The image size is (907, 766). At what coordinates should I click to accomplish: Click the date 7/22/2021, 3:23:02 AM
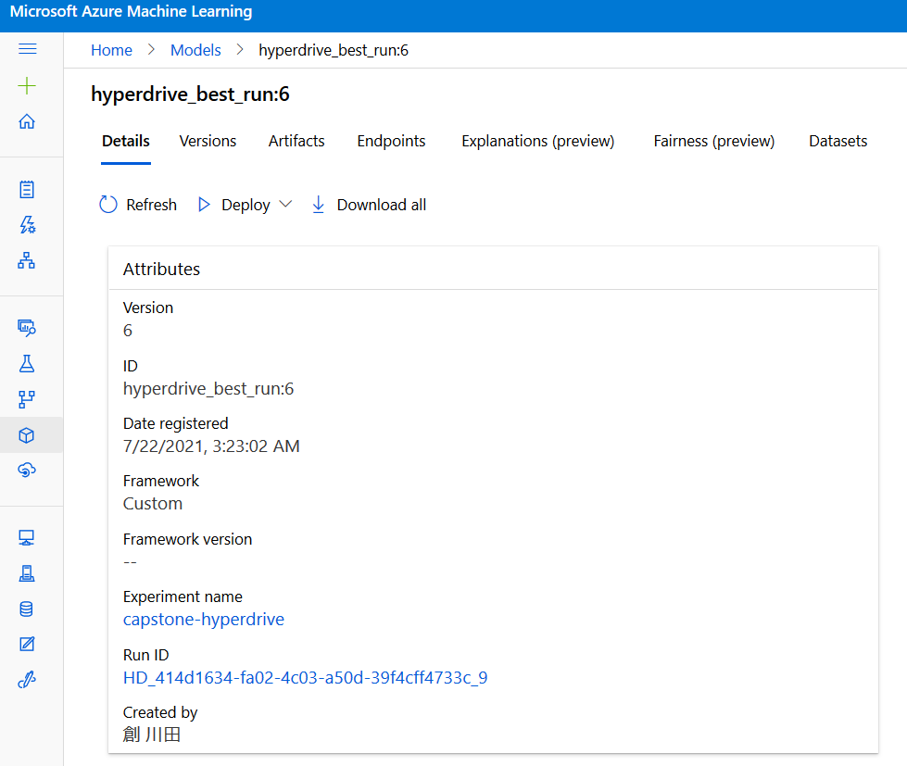coord(211,446)
